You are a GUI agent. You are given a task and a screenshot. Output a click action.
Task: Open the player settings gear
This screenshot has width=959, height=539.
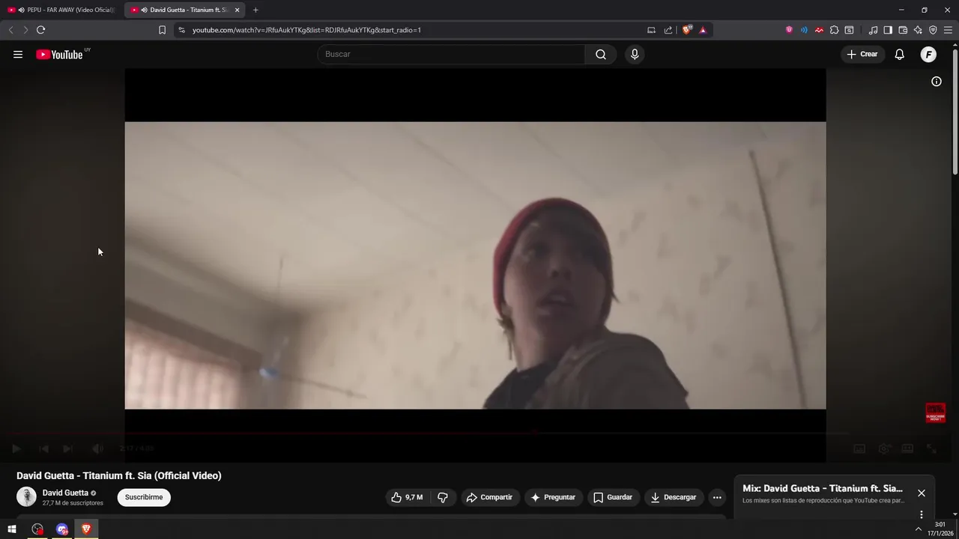884,448
